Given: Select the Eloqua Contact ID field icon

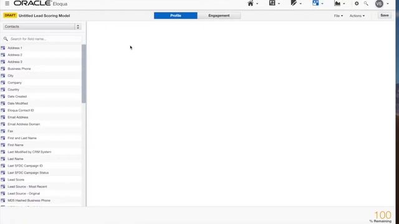Looking at the screenshot, I should tap(3, 110).
